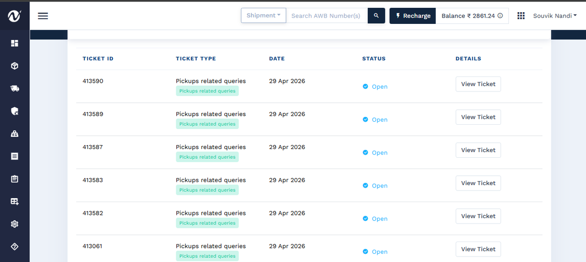Open the clipboard icon in sidebar
Image resolution: width=586 pixels, height=262 pixels.
point(15,179)
